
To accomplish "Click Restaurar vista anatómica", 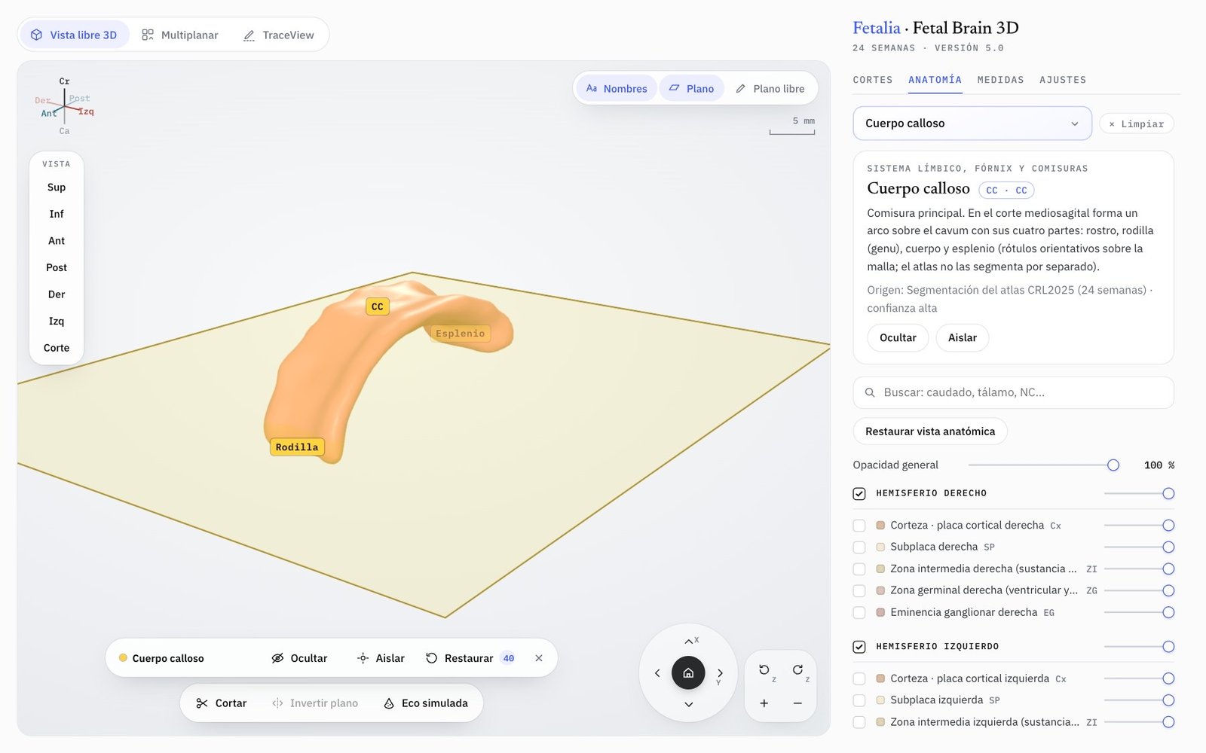I will click(930, 431).
